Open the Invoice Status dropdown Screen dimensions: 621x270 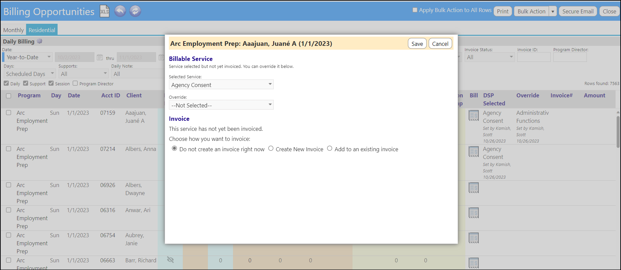[x=489, y=57]
